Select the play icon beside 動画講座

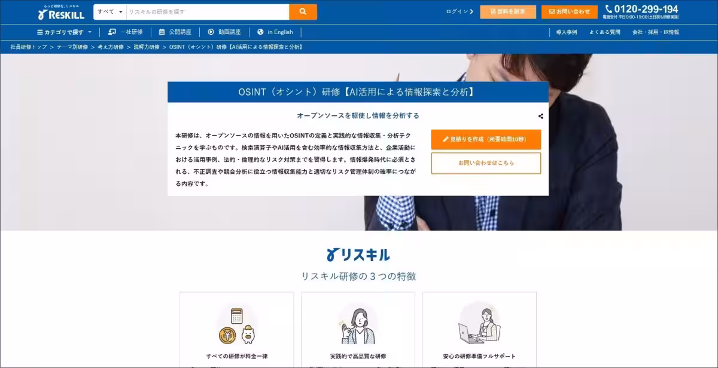coord(210,32)
